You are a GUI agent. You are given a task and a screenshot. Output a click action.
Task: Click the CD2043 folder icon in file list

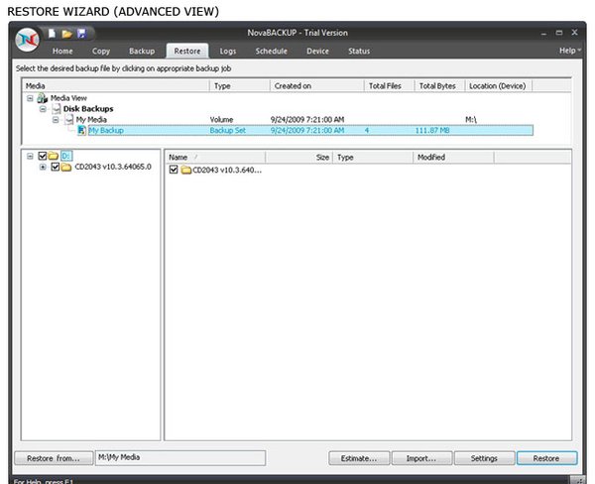185,171
